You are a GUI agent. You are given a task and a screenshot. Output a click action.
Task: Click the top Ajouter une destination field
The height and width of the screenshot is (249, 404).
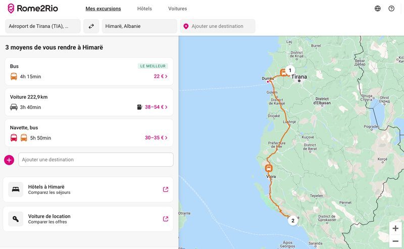coord(218,26)
